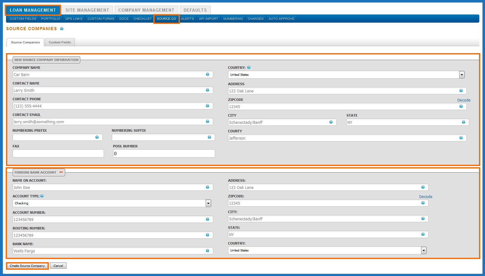This screenshot has width=485, height=276.
Task: Open Docs menu item
Action: pos(124,19)
